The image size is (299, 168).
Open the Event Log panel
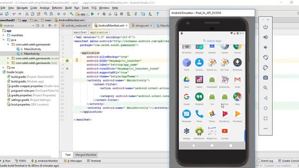coord(265,161)
